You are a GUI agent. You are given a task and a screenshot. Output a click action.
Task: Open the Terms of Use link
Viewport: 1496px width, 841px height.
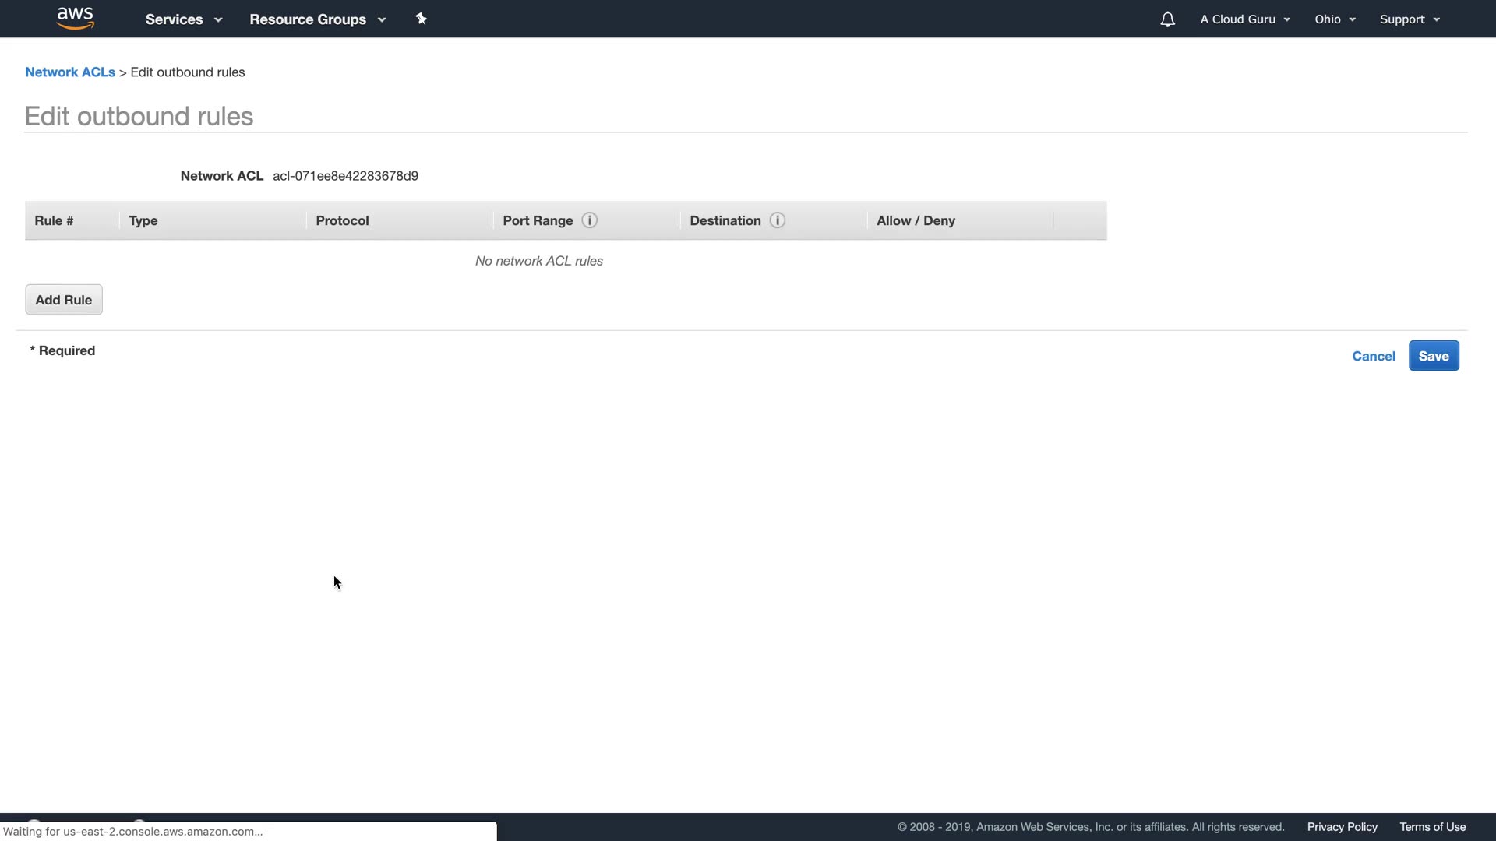(1432, 827)
